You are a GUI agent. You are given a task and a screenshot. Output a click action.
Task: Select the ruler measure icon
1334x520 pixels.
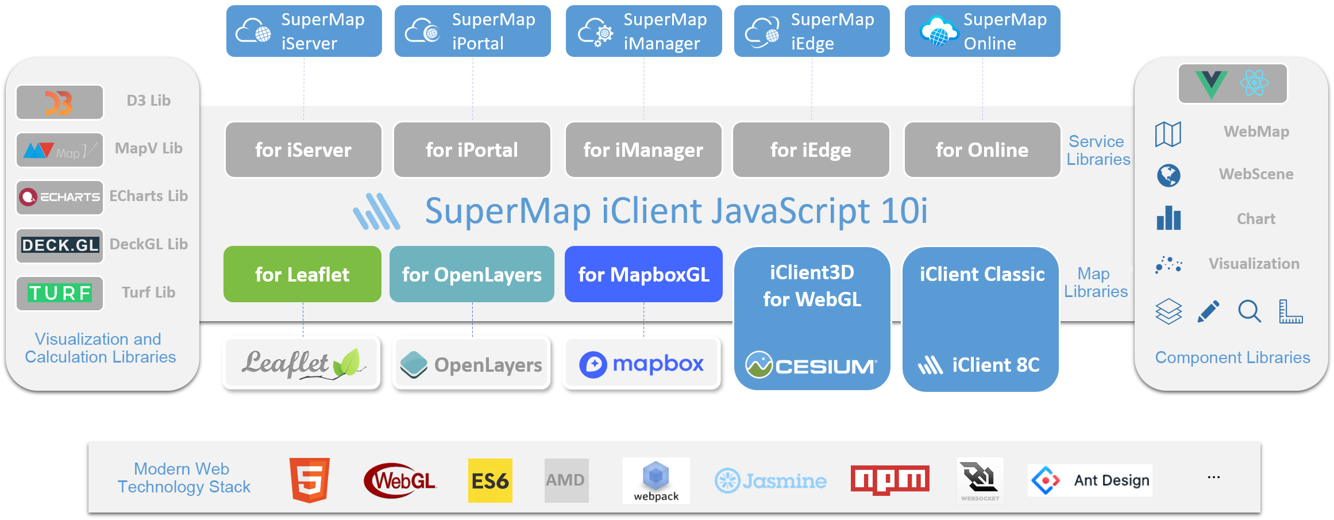coord(1290,311)
